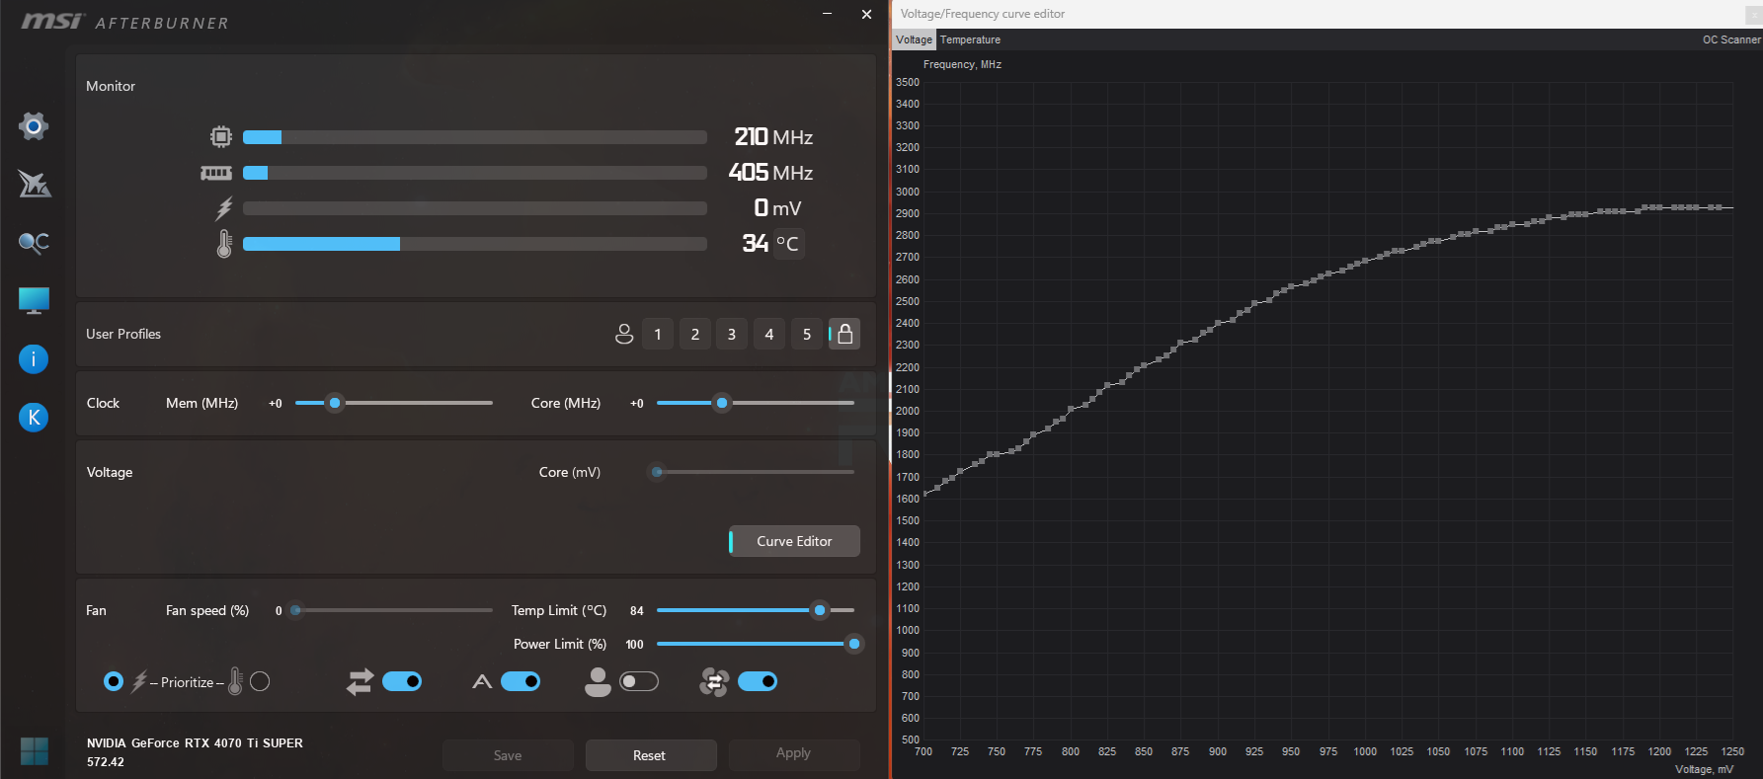Click the 405 MHz memory clock reading
1763x779 pixels.
click(770, 173)
